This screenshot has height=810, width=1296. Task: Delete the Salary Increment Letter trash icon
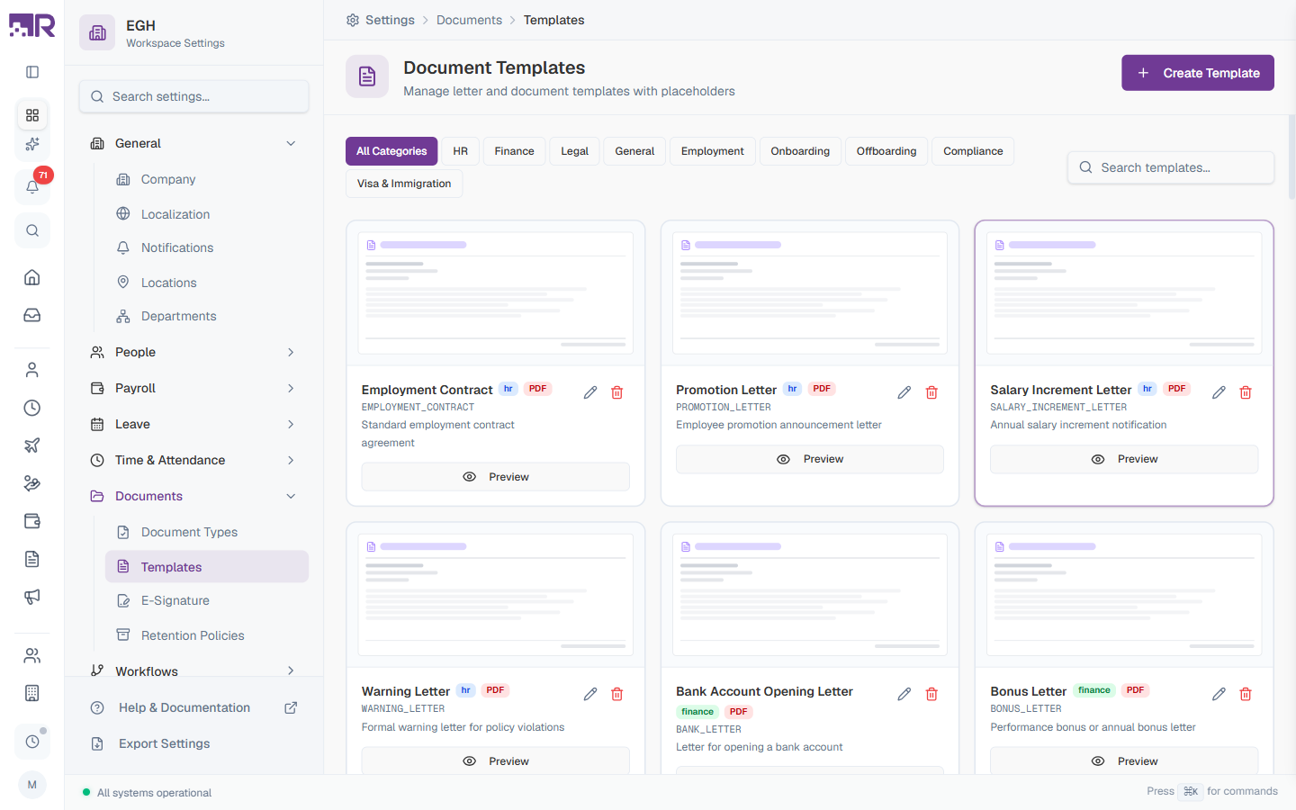point(1246,392)
